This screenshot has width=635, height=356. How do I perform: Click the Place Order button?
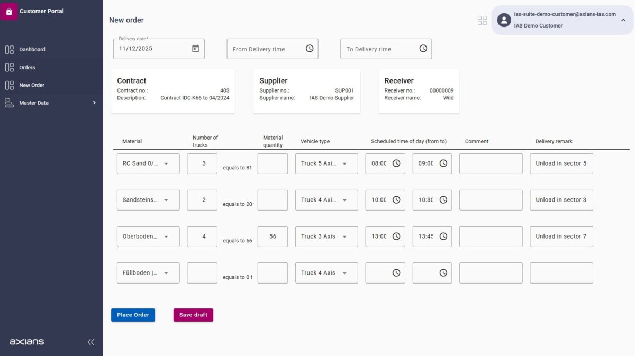(133, 314)
